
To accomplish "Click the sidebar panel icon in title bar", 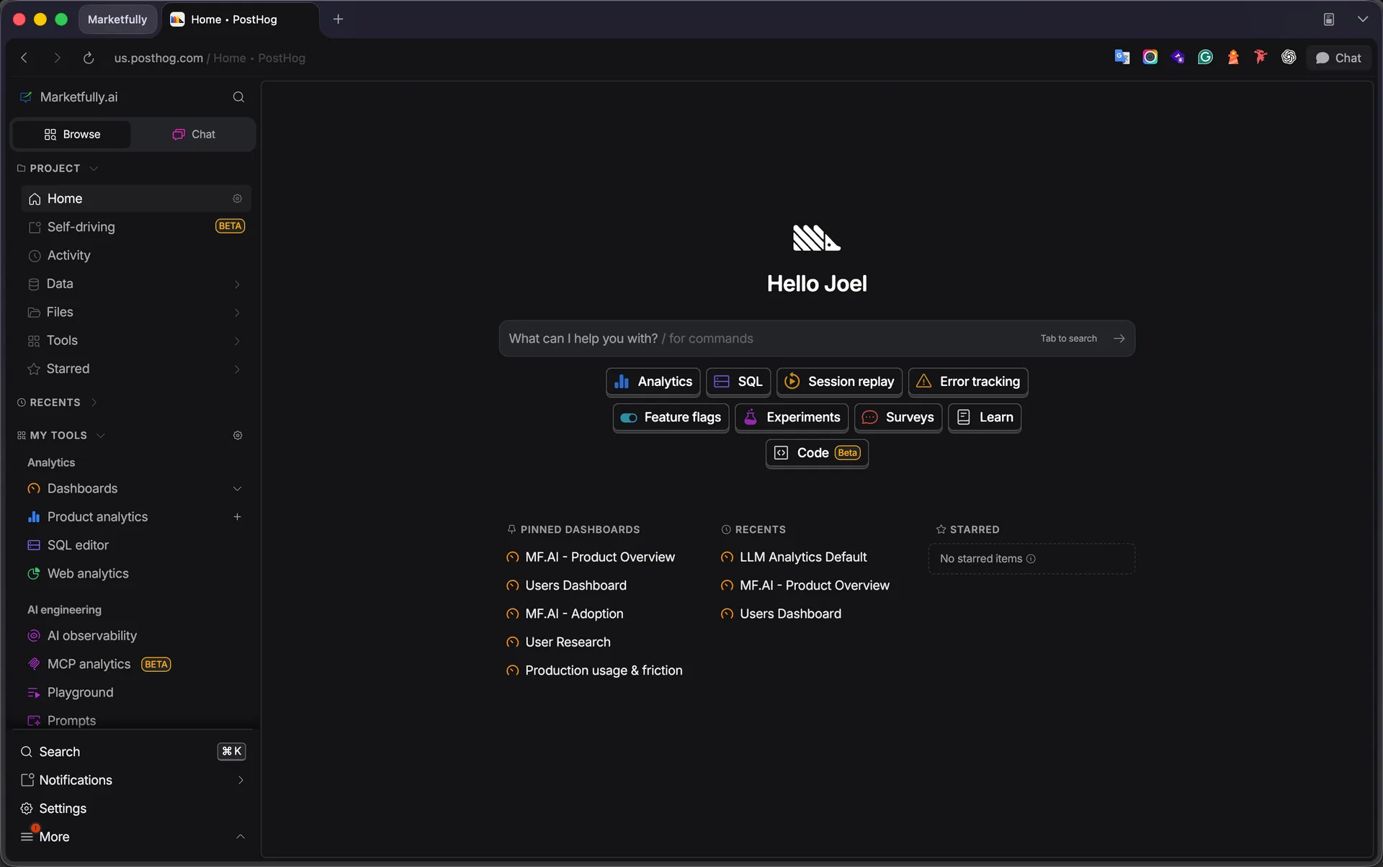I will point(1329,19).
